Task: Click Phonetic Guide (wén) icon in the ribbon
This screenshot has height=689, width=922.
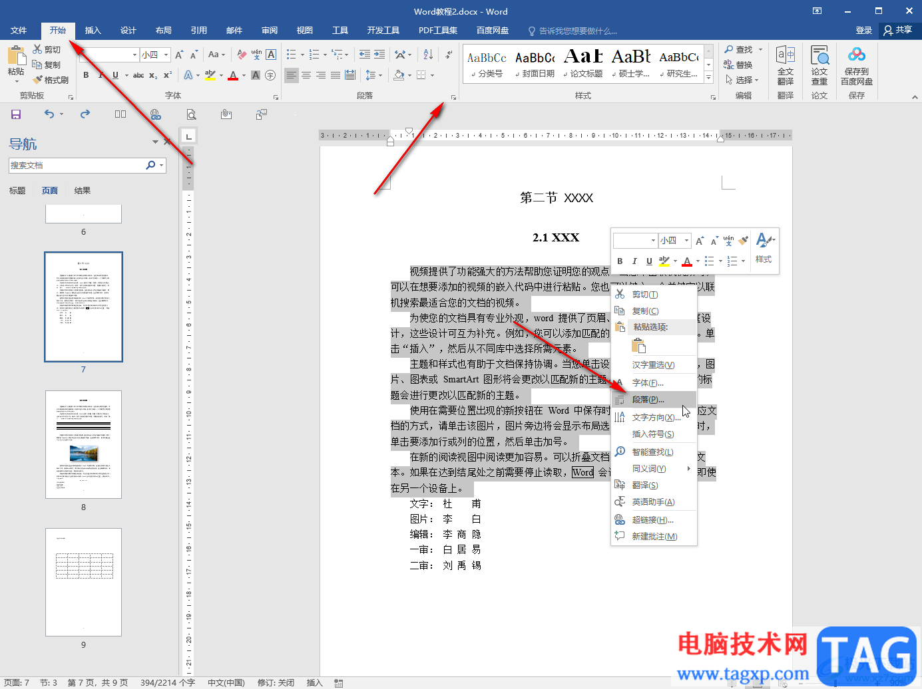Action: click(x=256, y=55)
